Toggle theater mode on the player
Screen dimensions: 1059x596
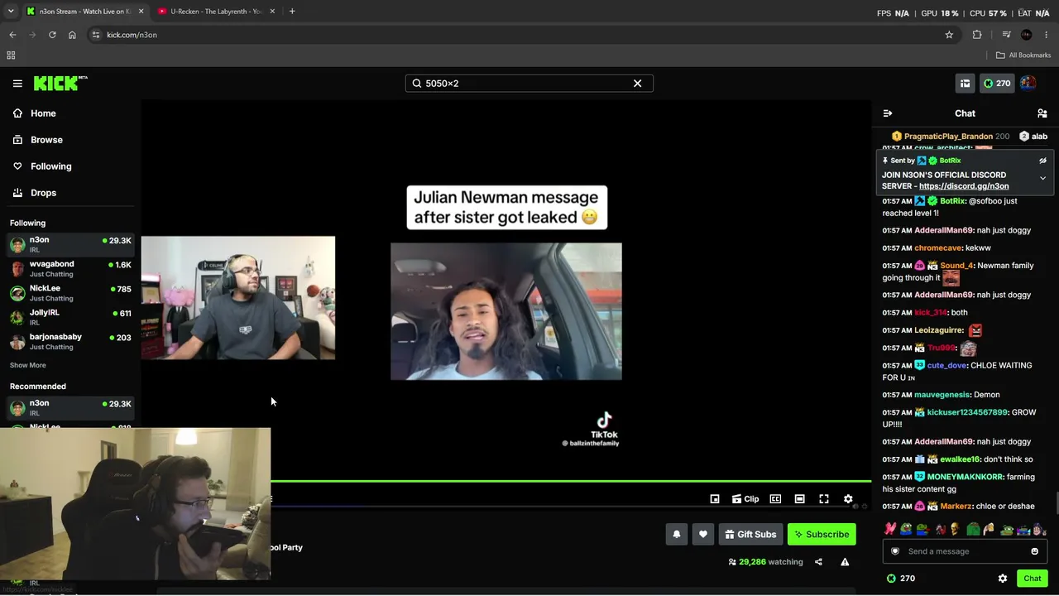pyautogui.click(x=799, y=499)
